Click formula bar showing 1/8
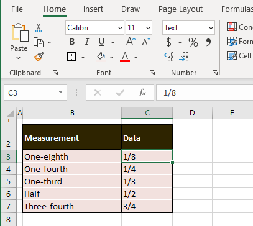 [x=205, y=93]
